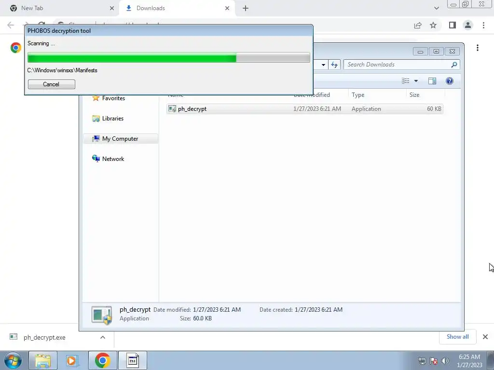Switch to ph_decrypt app in taskbar
This screenshot has width=494, height=370.
pyautogui.click(x=132, y=360)
